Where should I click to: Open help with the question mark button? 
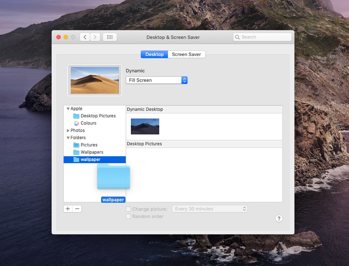(279, 218)
